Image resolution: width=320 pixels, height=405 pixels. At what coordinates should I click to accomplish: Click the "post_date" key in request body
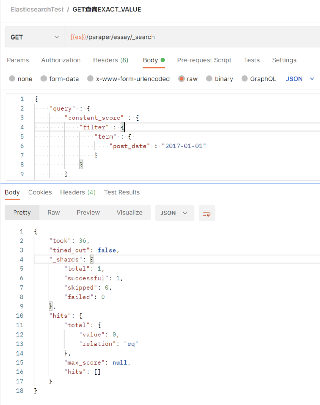(x=130, y=146)
